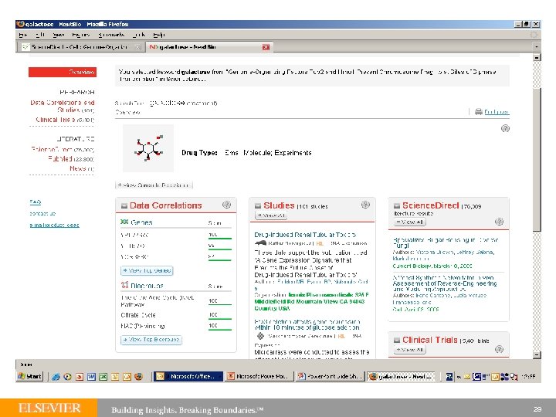Image resolution: width=556 pixels, height=417 pixels.
Task: Click the FAQ link in sidebar
Action: point(35,202)
